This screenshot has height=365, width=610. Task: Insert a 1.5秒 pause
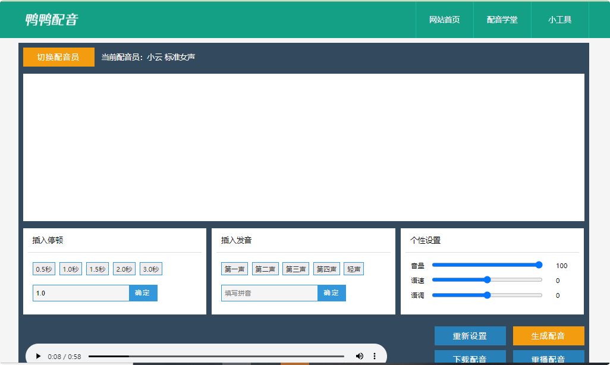[x=98, y=269]
